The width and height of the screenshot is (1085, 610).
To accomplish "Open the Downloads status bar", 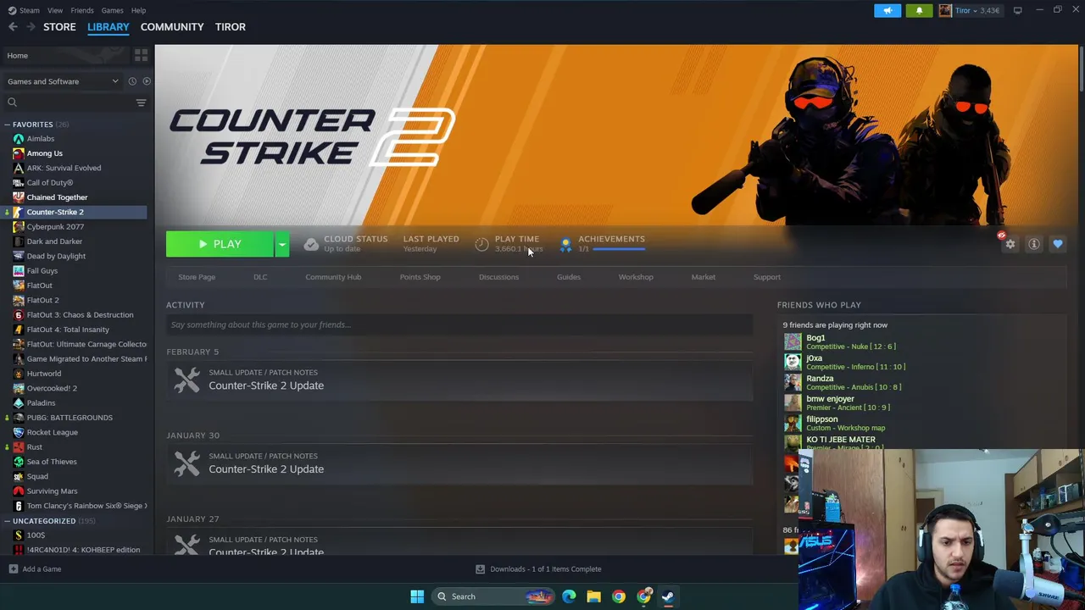I will [538, 569].
